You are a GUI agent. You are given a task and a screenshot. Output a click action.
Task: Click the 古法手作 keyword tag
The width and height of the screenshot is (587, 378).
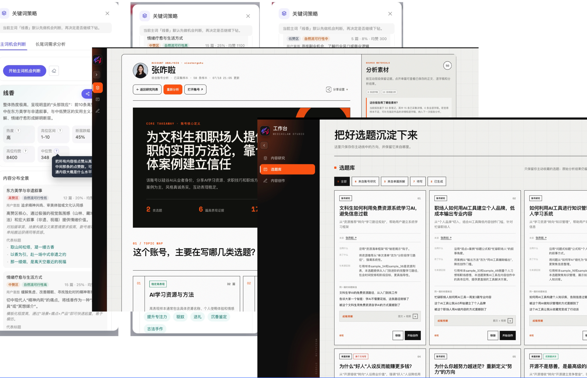tap(155, 329)
